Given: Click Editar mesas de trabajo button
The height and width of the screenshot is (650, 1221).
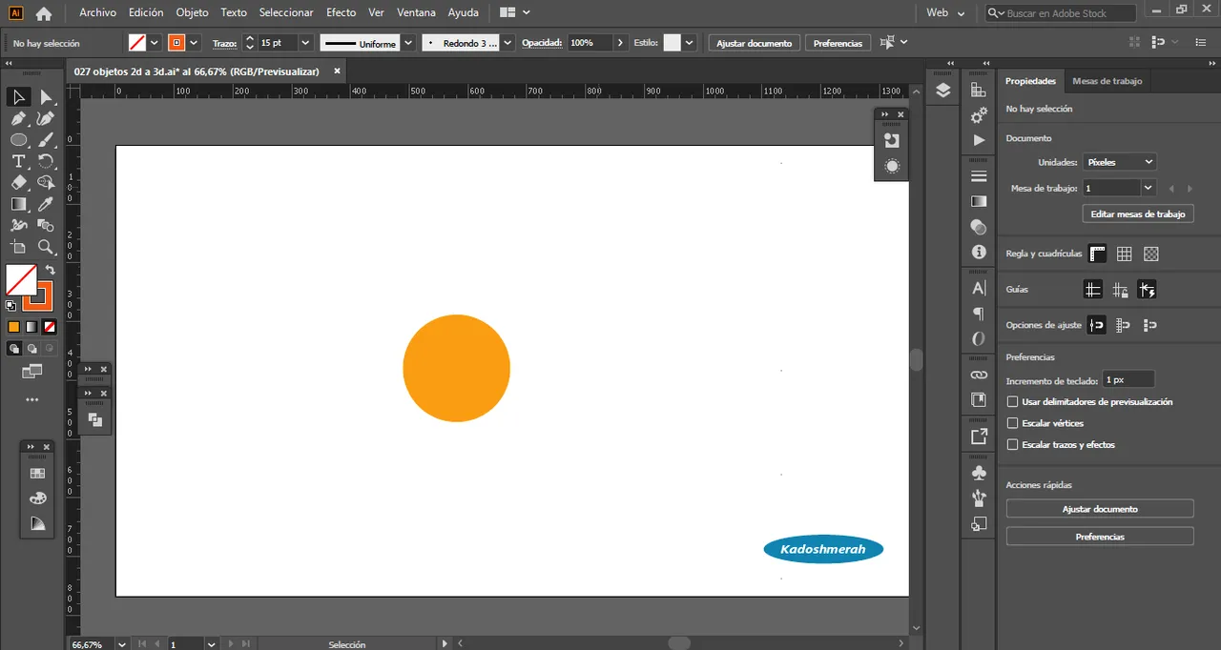Looking at the screenshot, I should [1138, 214].
